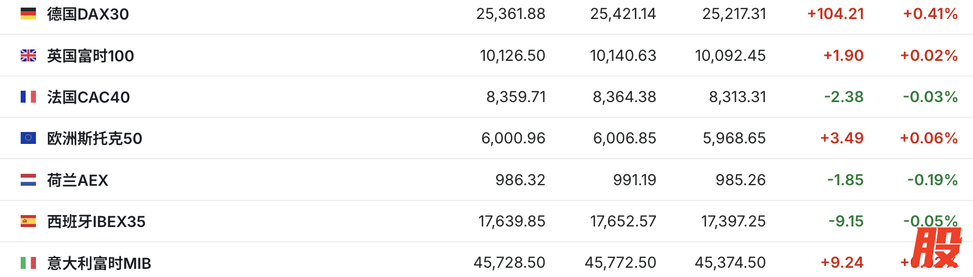Open the 西班牙IBEX35 index link
This screenshot has width=973, height=277.
point(96,222)
